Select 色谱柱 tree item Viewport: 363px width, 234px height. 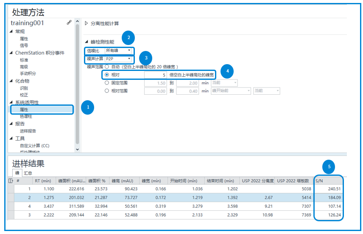pos(26,116)
